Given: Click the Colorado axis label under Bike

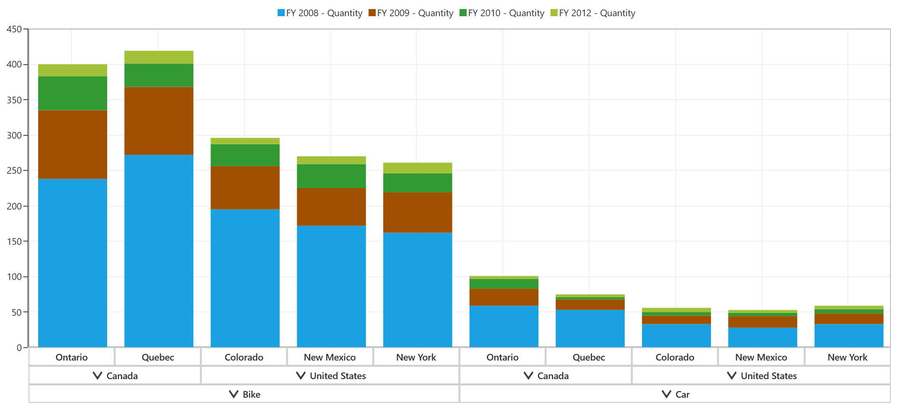Looking at the screenshot, I should (244, 357).
